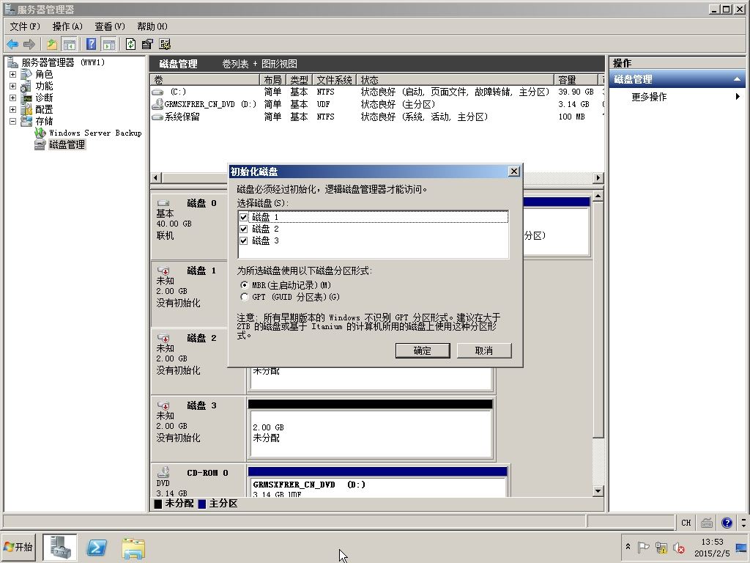Select MBR (主启动记录) partition style
The image size is (750, 563).
point(245,285)
